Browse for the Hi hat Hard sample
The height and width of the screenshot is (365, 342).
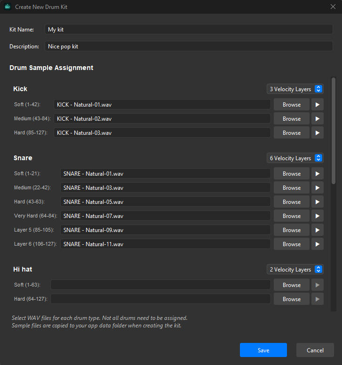(x=291, y=299)
